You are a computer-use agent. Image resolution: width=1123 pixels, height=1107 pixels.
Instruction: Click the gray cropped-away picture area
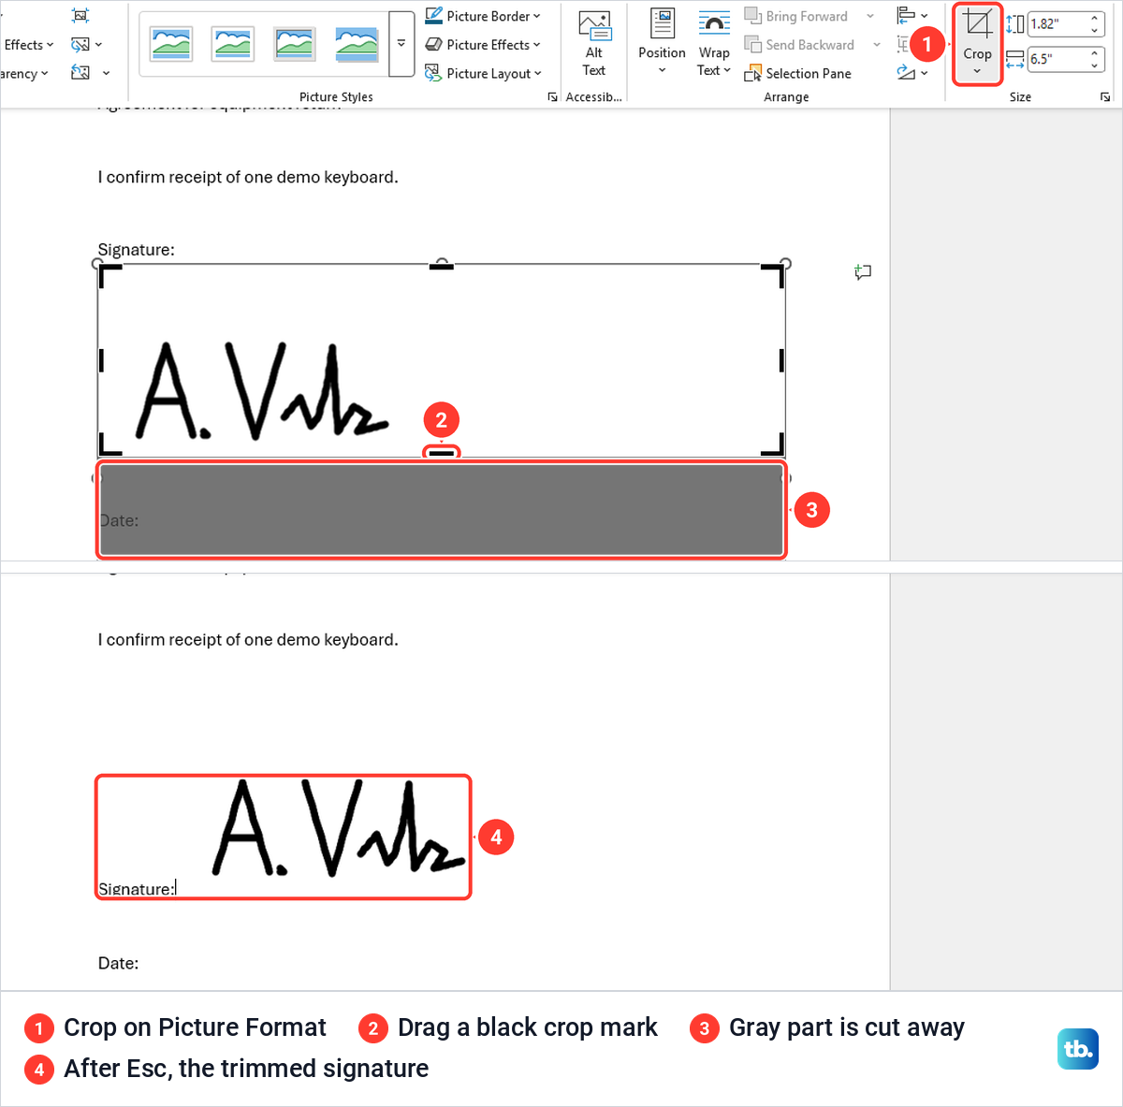[442, 510]
